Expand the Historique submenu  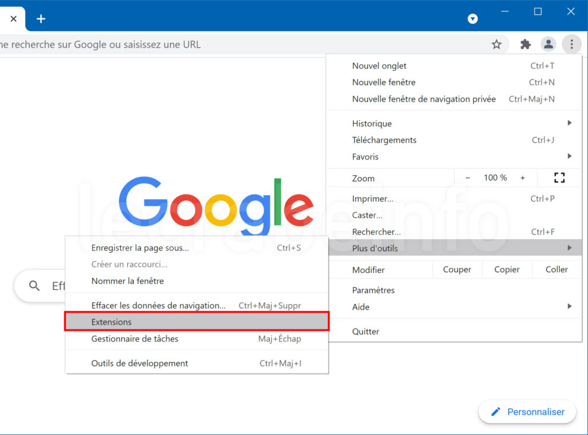(x=454, y=124)
